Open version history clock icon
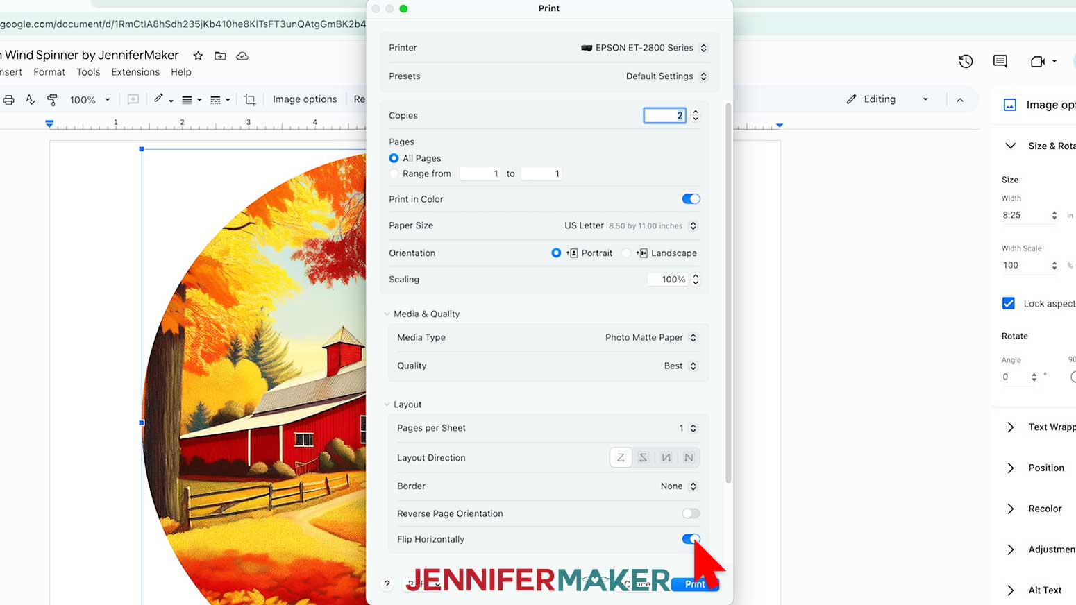The width and height of the screenshot is (1076, 605). coord(966,61)
